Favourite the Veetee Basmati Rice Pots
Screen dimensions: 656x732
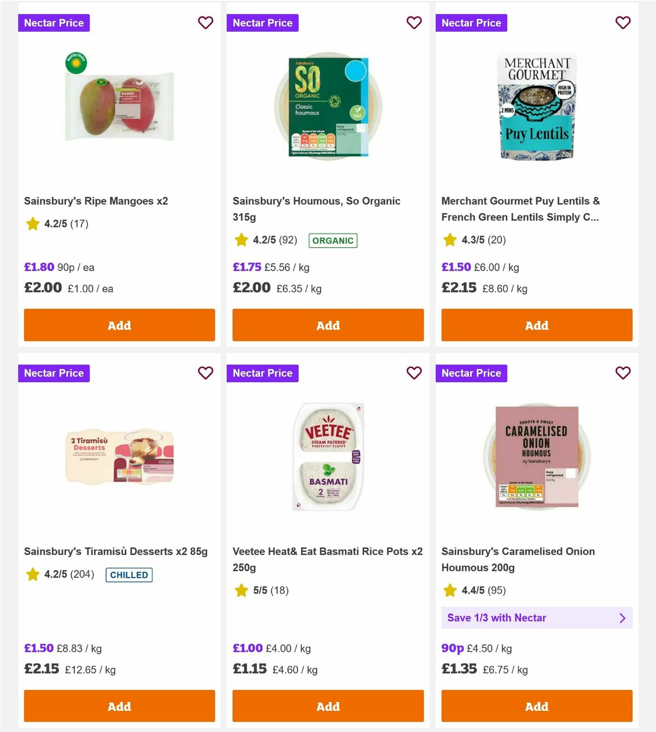click(414, 373)
